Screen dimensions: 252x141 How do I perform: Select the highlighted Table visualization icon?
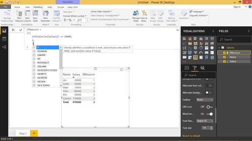(x=195, y=58)
